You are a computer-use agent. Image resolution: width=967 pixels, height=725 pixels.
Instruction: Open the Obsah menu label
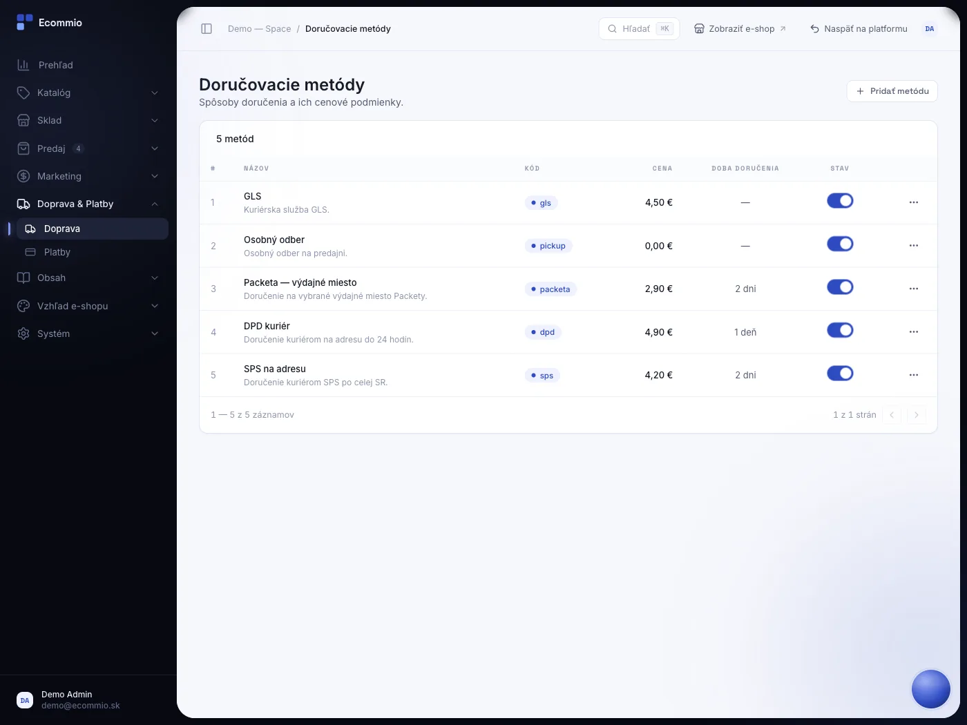(52, 278)
